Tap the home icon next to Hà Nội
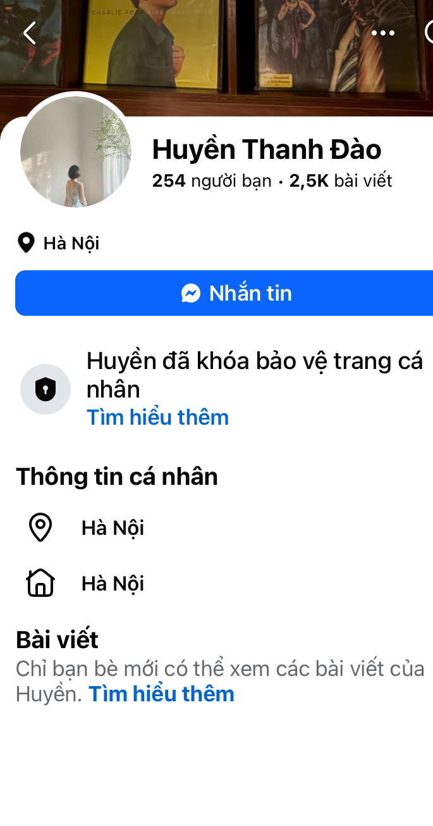 click(40, 583)
